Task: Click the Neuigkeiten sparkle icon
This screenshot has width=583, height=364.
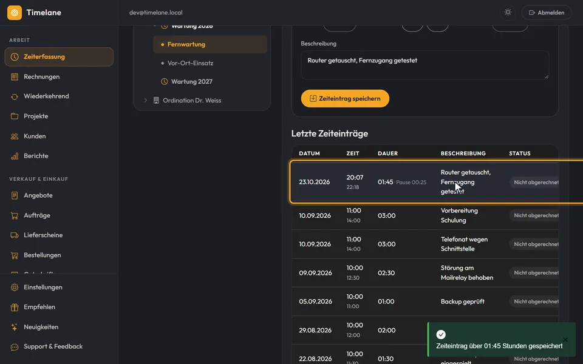Action: tap(15, 327)
